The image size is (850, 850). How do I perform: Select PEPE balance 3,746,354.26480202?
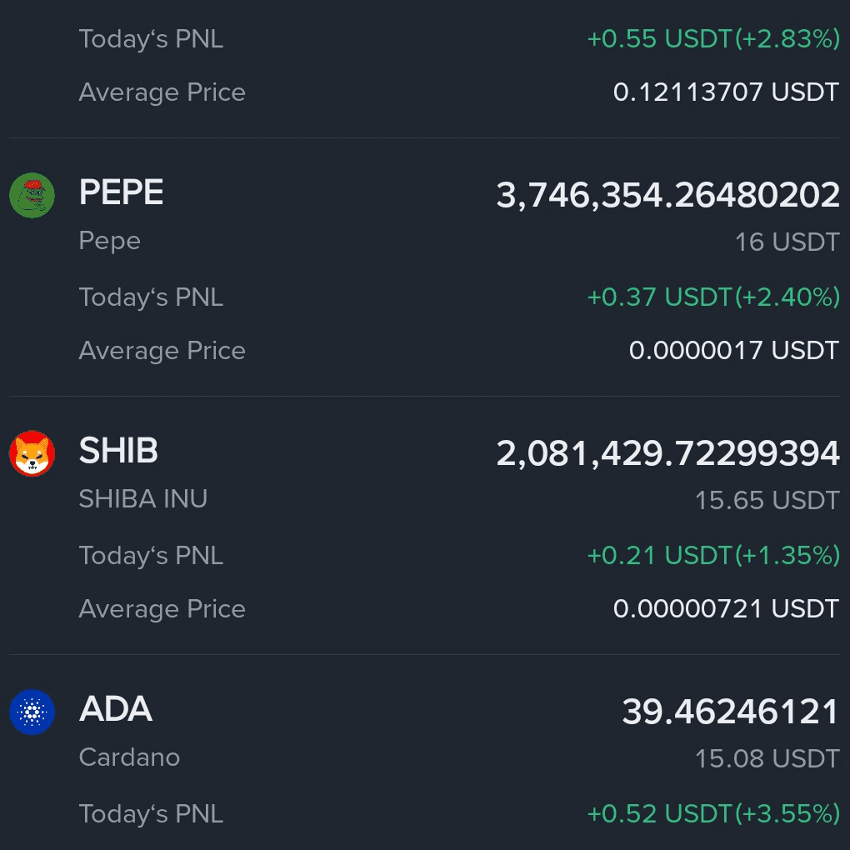point(667,195)
